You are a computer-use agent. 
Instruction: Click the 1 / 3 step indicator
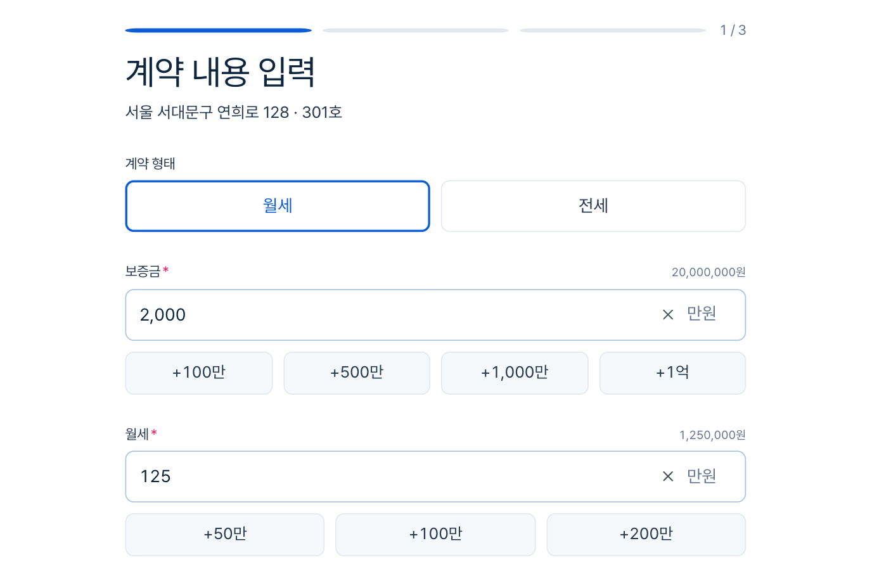(x=733, y=30)
